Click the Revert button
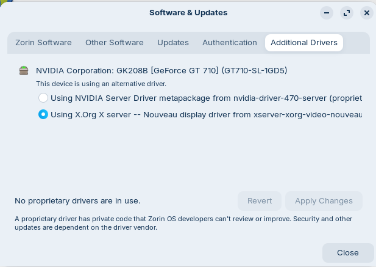This screenshot has width=376, height=267. coord(260,201)
